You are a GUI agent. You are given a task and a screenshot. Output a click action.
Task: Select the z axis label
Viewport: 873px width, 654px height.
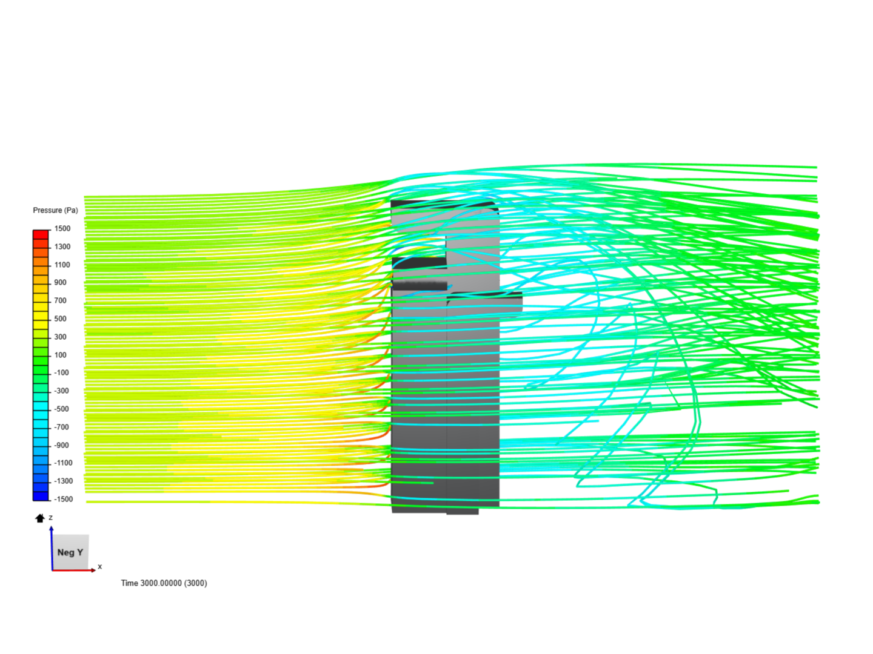coord(50,517)
